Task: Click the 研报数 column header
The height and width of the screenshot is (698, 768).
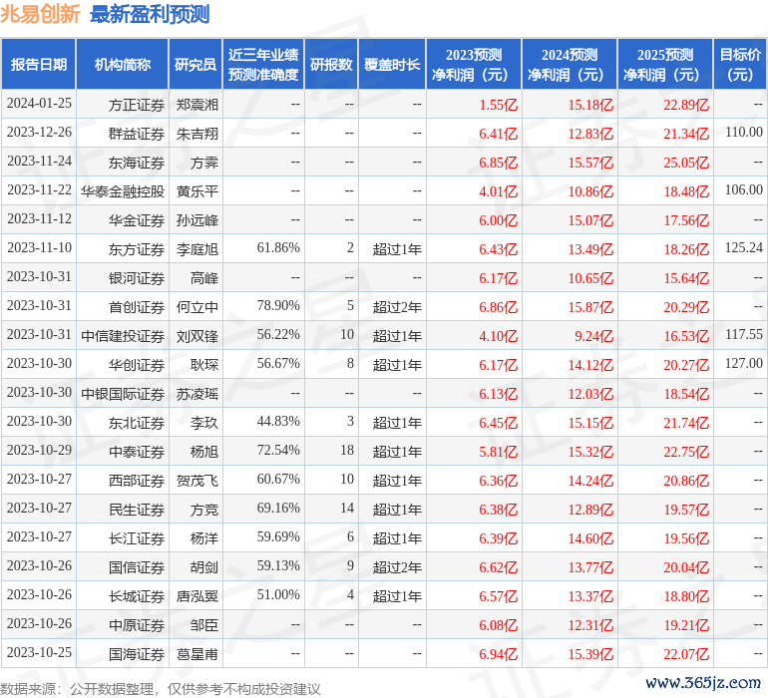Action: pos(331,64)
